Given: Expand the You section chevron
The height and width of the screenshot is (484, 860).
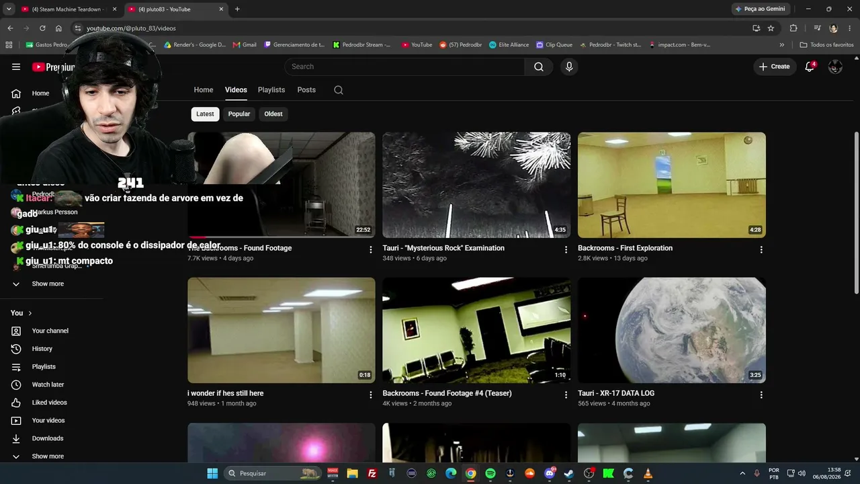Looking at the screenshot, I should coord(30,313).
